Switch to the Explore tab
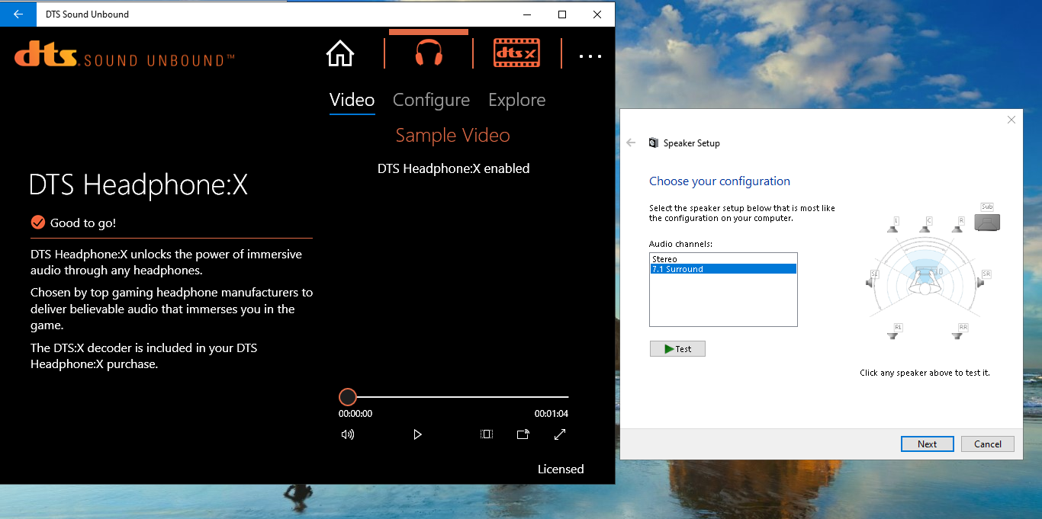 [516, 100]
